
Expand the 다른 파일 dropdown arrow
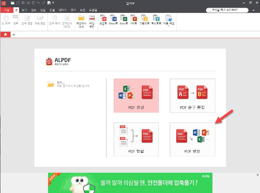[169, 26]
